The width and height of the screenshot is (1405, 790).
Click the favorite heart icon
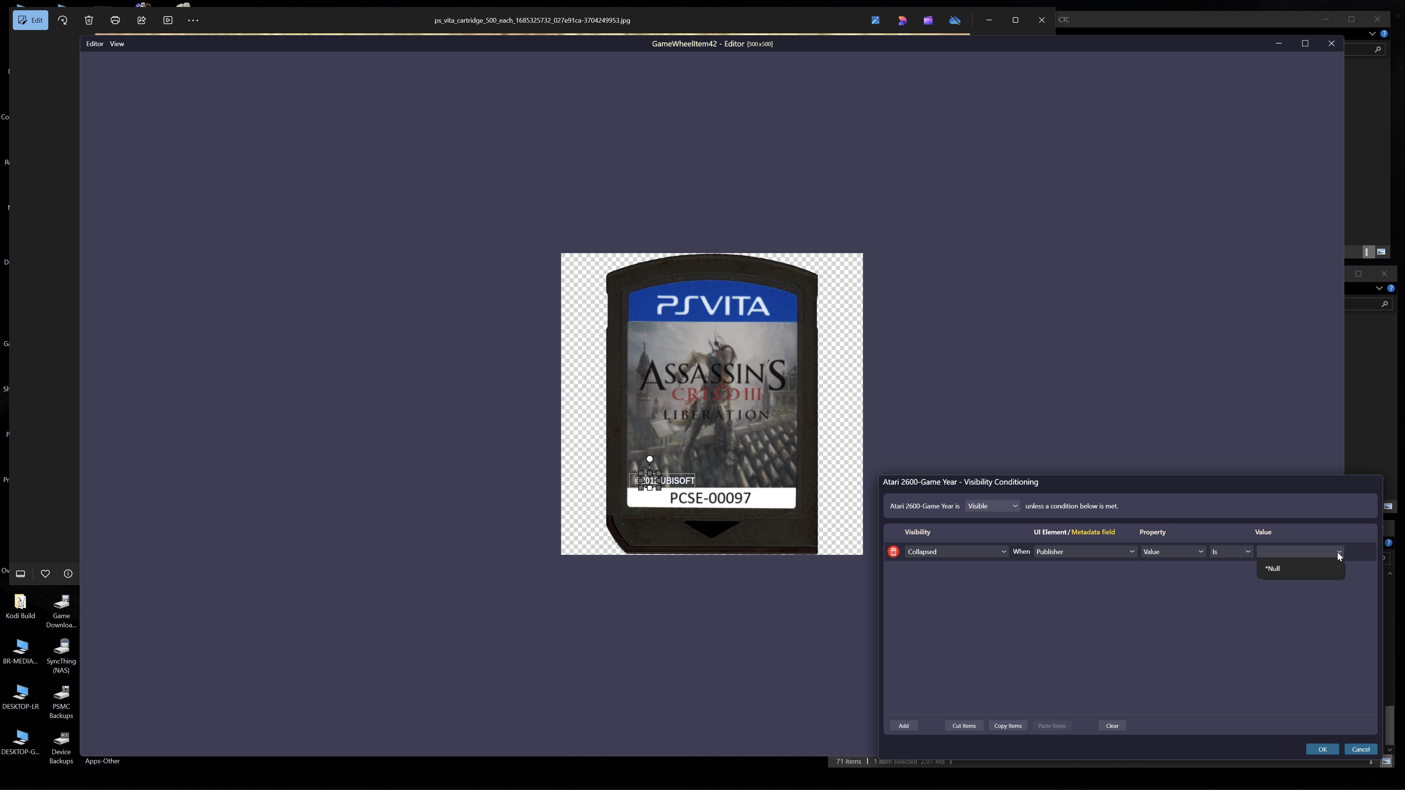[45, 573]
